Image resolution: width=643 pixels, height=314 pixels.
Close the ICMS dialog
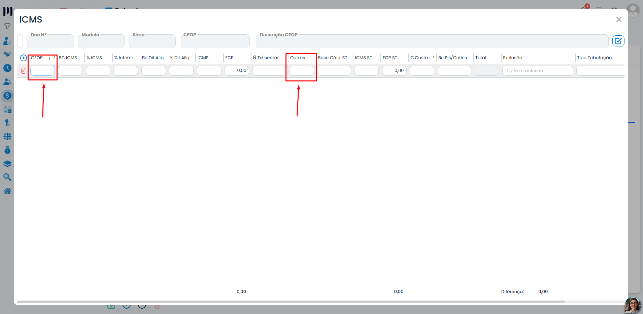[619, 20]
